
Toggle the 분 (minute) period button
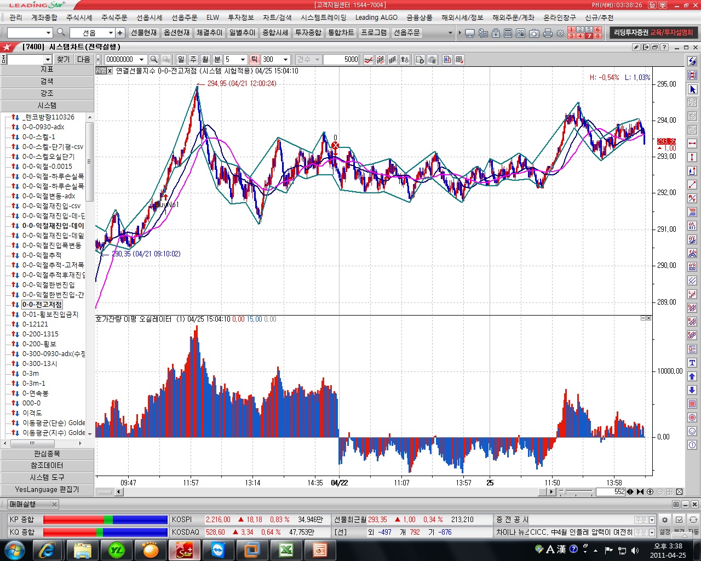217,59
